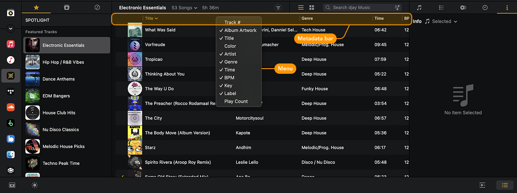Click the My Collection icon at sidebar top
The image size is (517, 193).
click(x=11, y=13)
